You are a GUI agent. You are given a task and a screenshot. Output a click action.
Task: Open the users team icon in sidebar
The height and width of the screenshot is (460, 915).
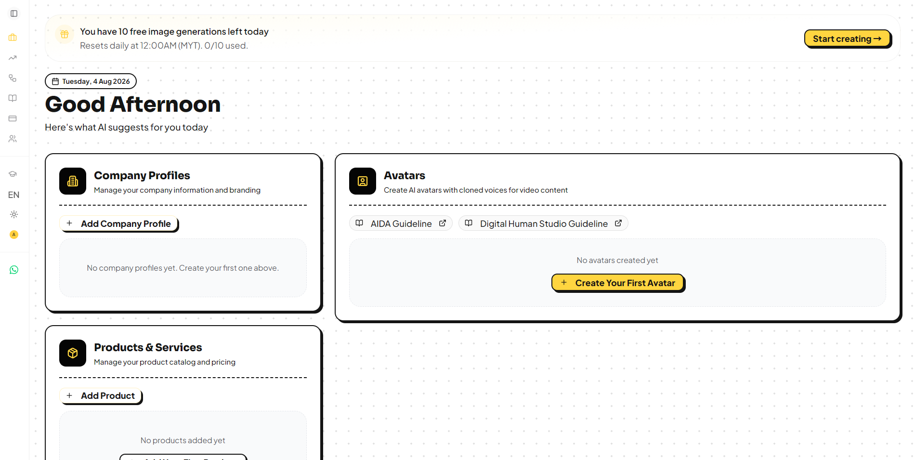(13, 139)
